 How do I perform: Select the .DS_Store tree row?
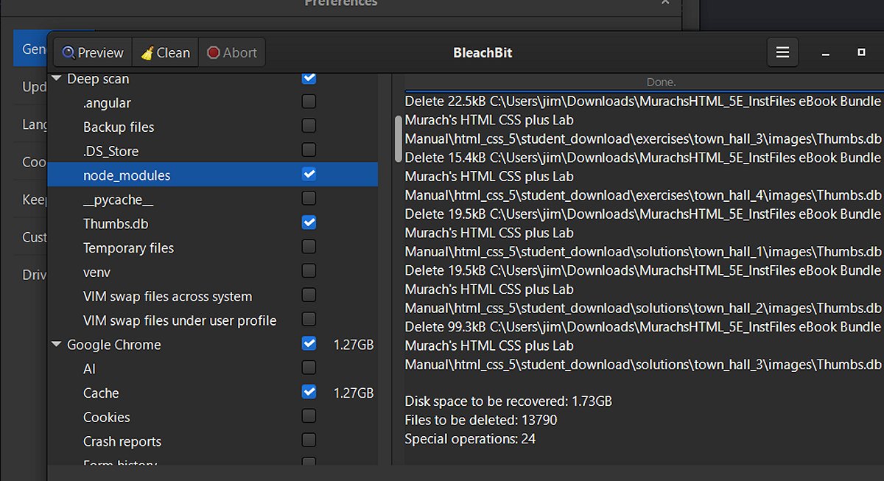point(212,151)
